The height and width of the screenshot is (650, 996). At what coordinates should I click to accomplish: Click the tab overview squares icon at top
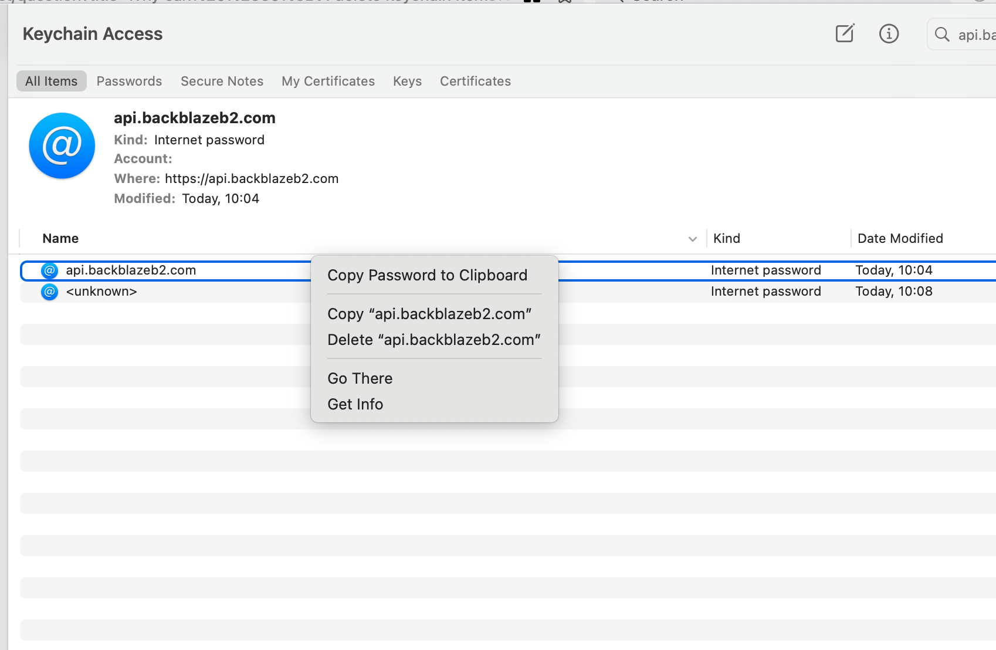[531, 2]
